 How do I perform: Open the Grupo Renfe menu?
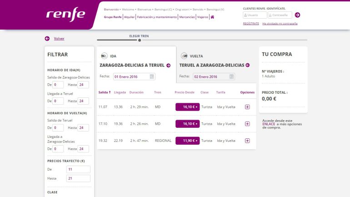click(x=113, y=17)
